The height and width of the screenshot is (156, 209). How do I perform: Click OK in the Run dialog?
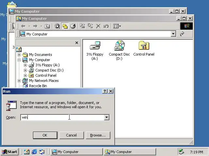(x=45, y=135)
